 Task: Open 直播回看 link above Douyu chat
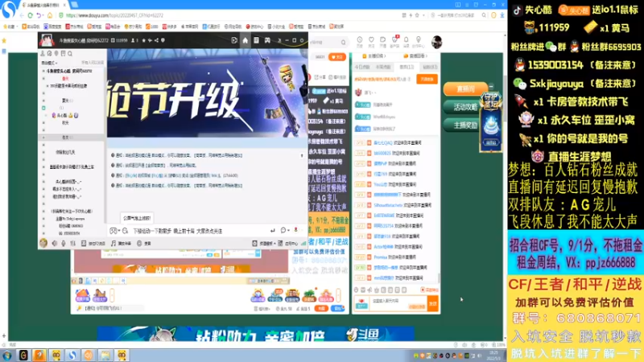coord(415,56)
